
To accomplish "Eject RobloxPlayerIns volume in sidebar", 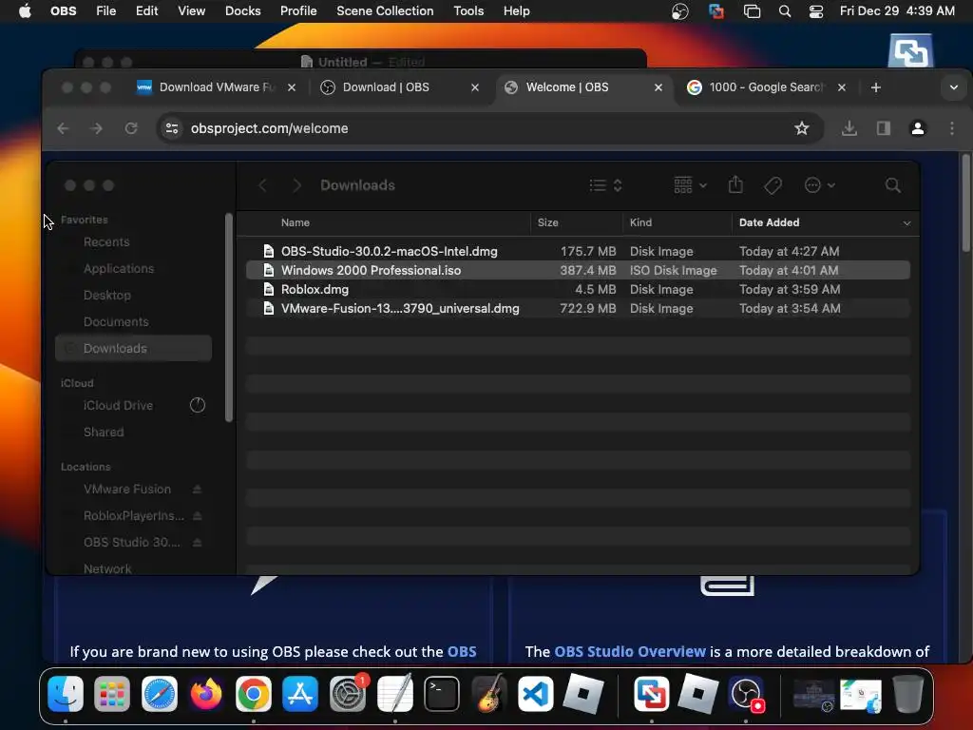I will coord(197,516).
